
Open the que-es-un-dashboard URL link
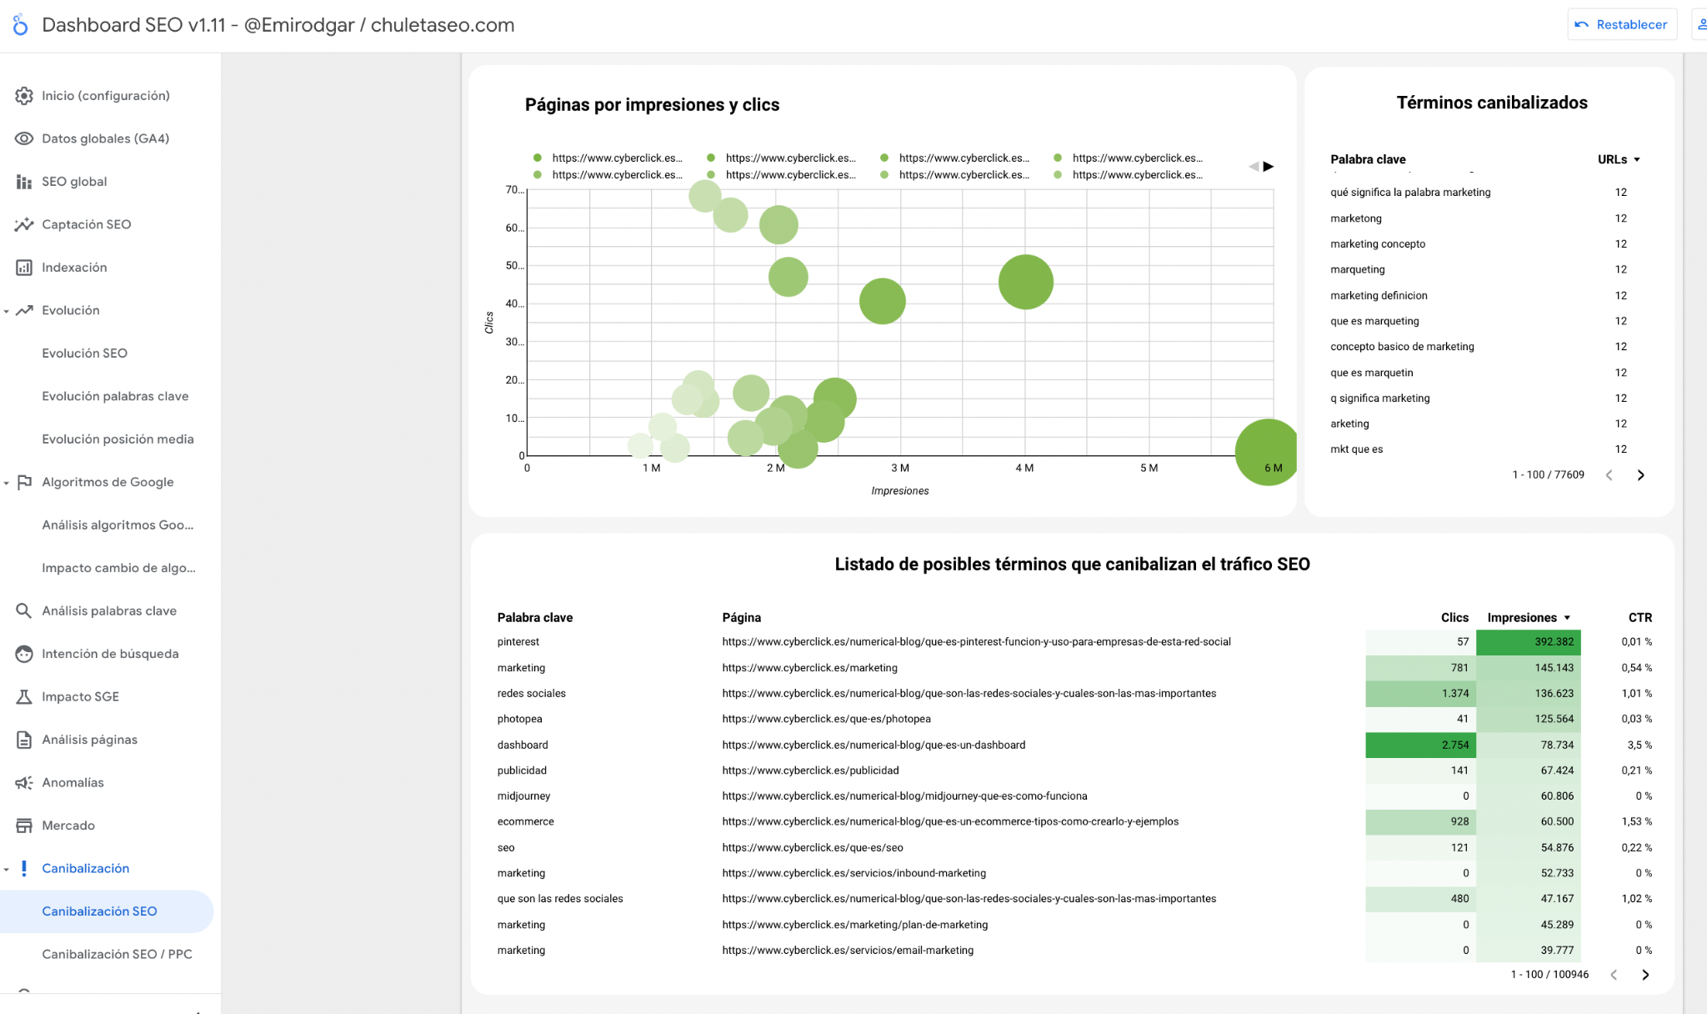click(874, 745)
